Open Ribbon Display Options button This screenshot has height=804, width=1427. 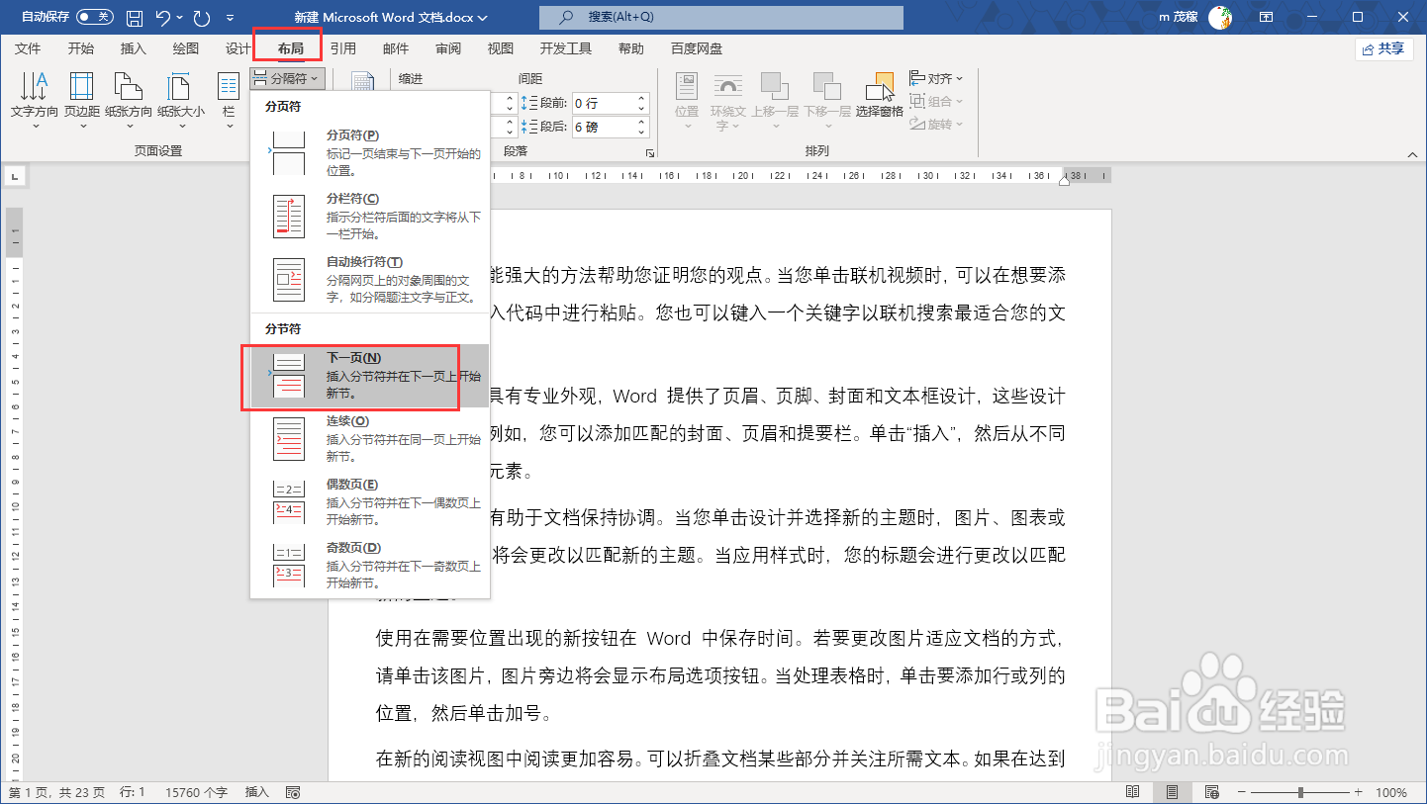[1266, 17]
